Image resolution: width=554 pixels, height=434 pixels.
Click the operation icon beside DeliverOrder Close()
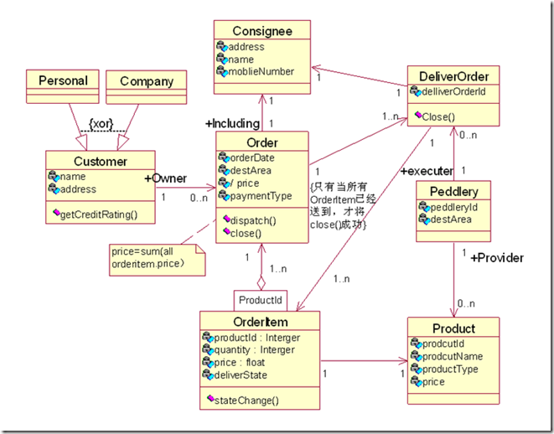418,115
